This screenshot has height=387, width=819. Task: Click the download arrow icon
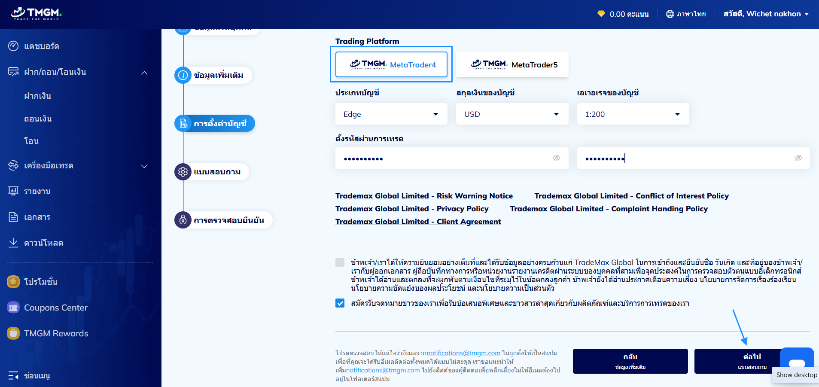(x=13, y=243)
